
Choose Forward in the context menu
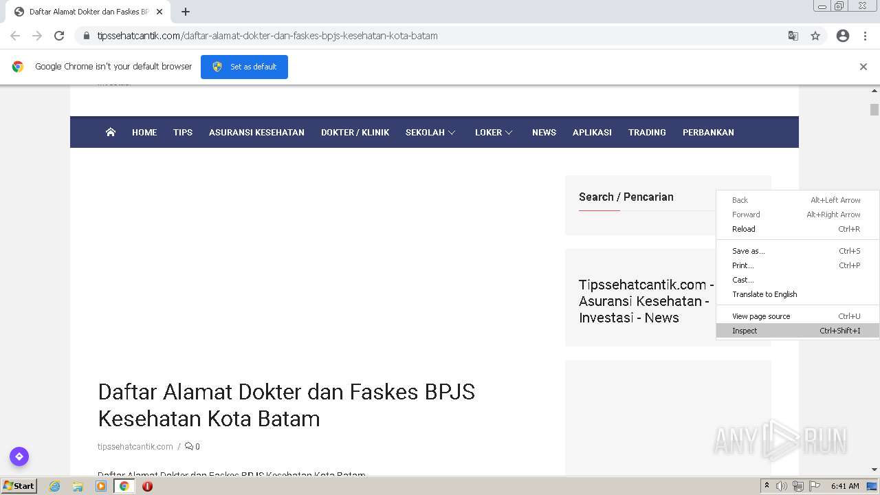[x=797, y=214]
